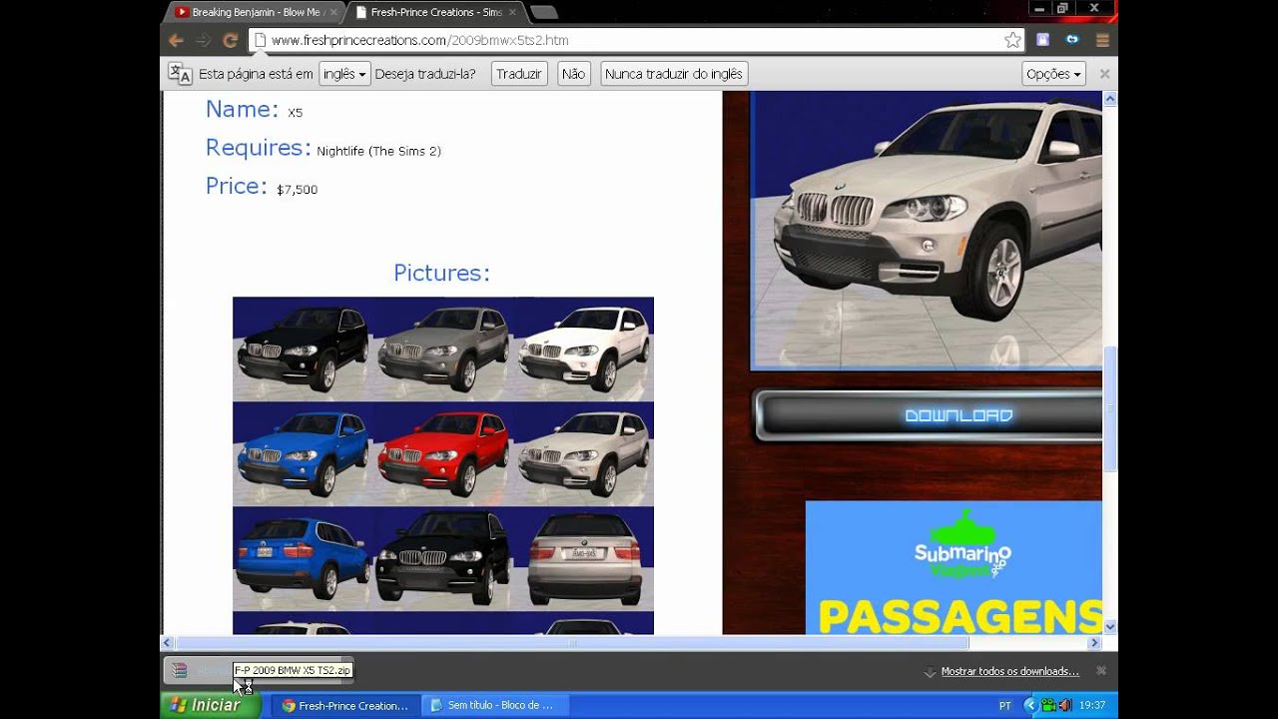This screenshot has height=719, width=1278.
Task: Click the PT language indicator in the taskbar
Action: coord(1005,705)
